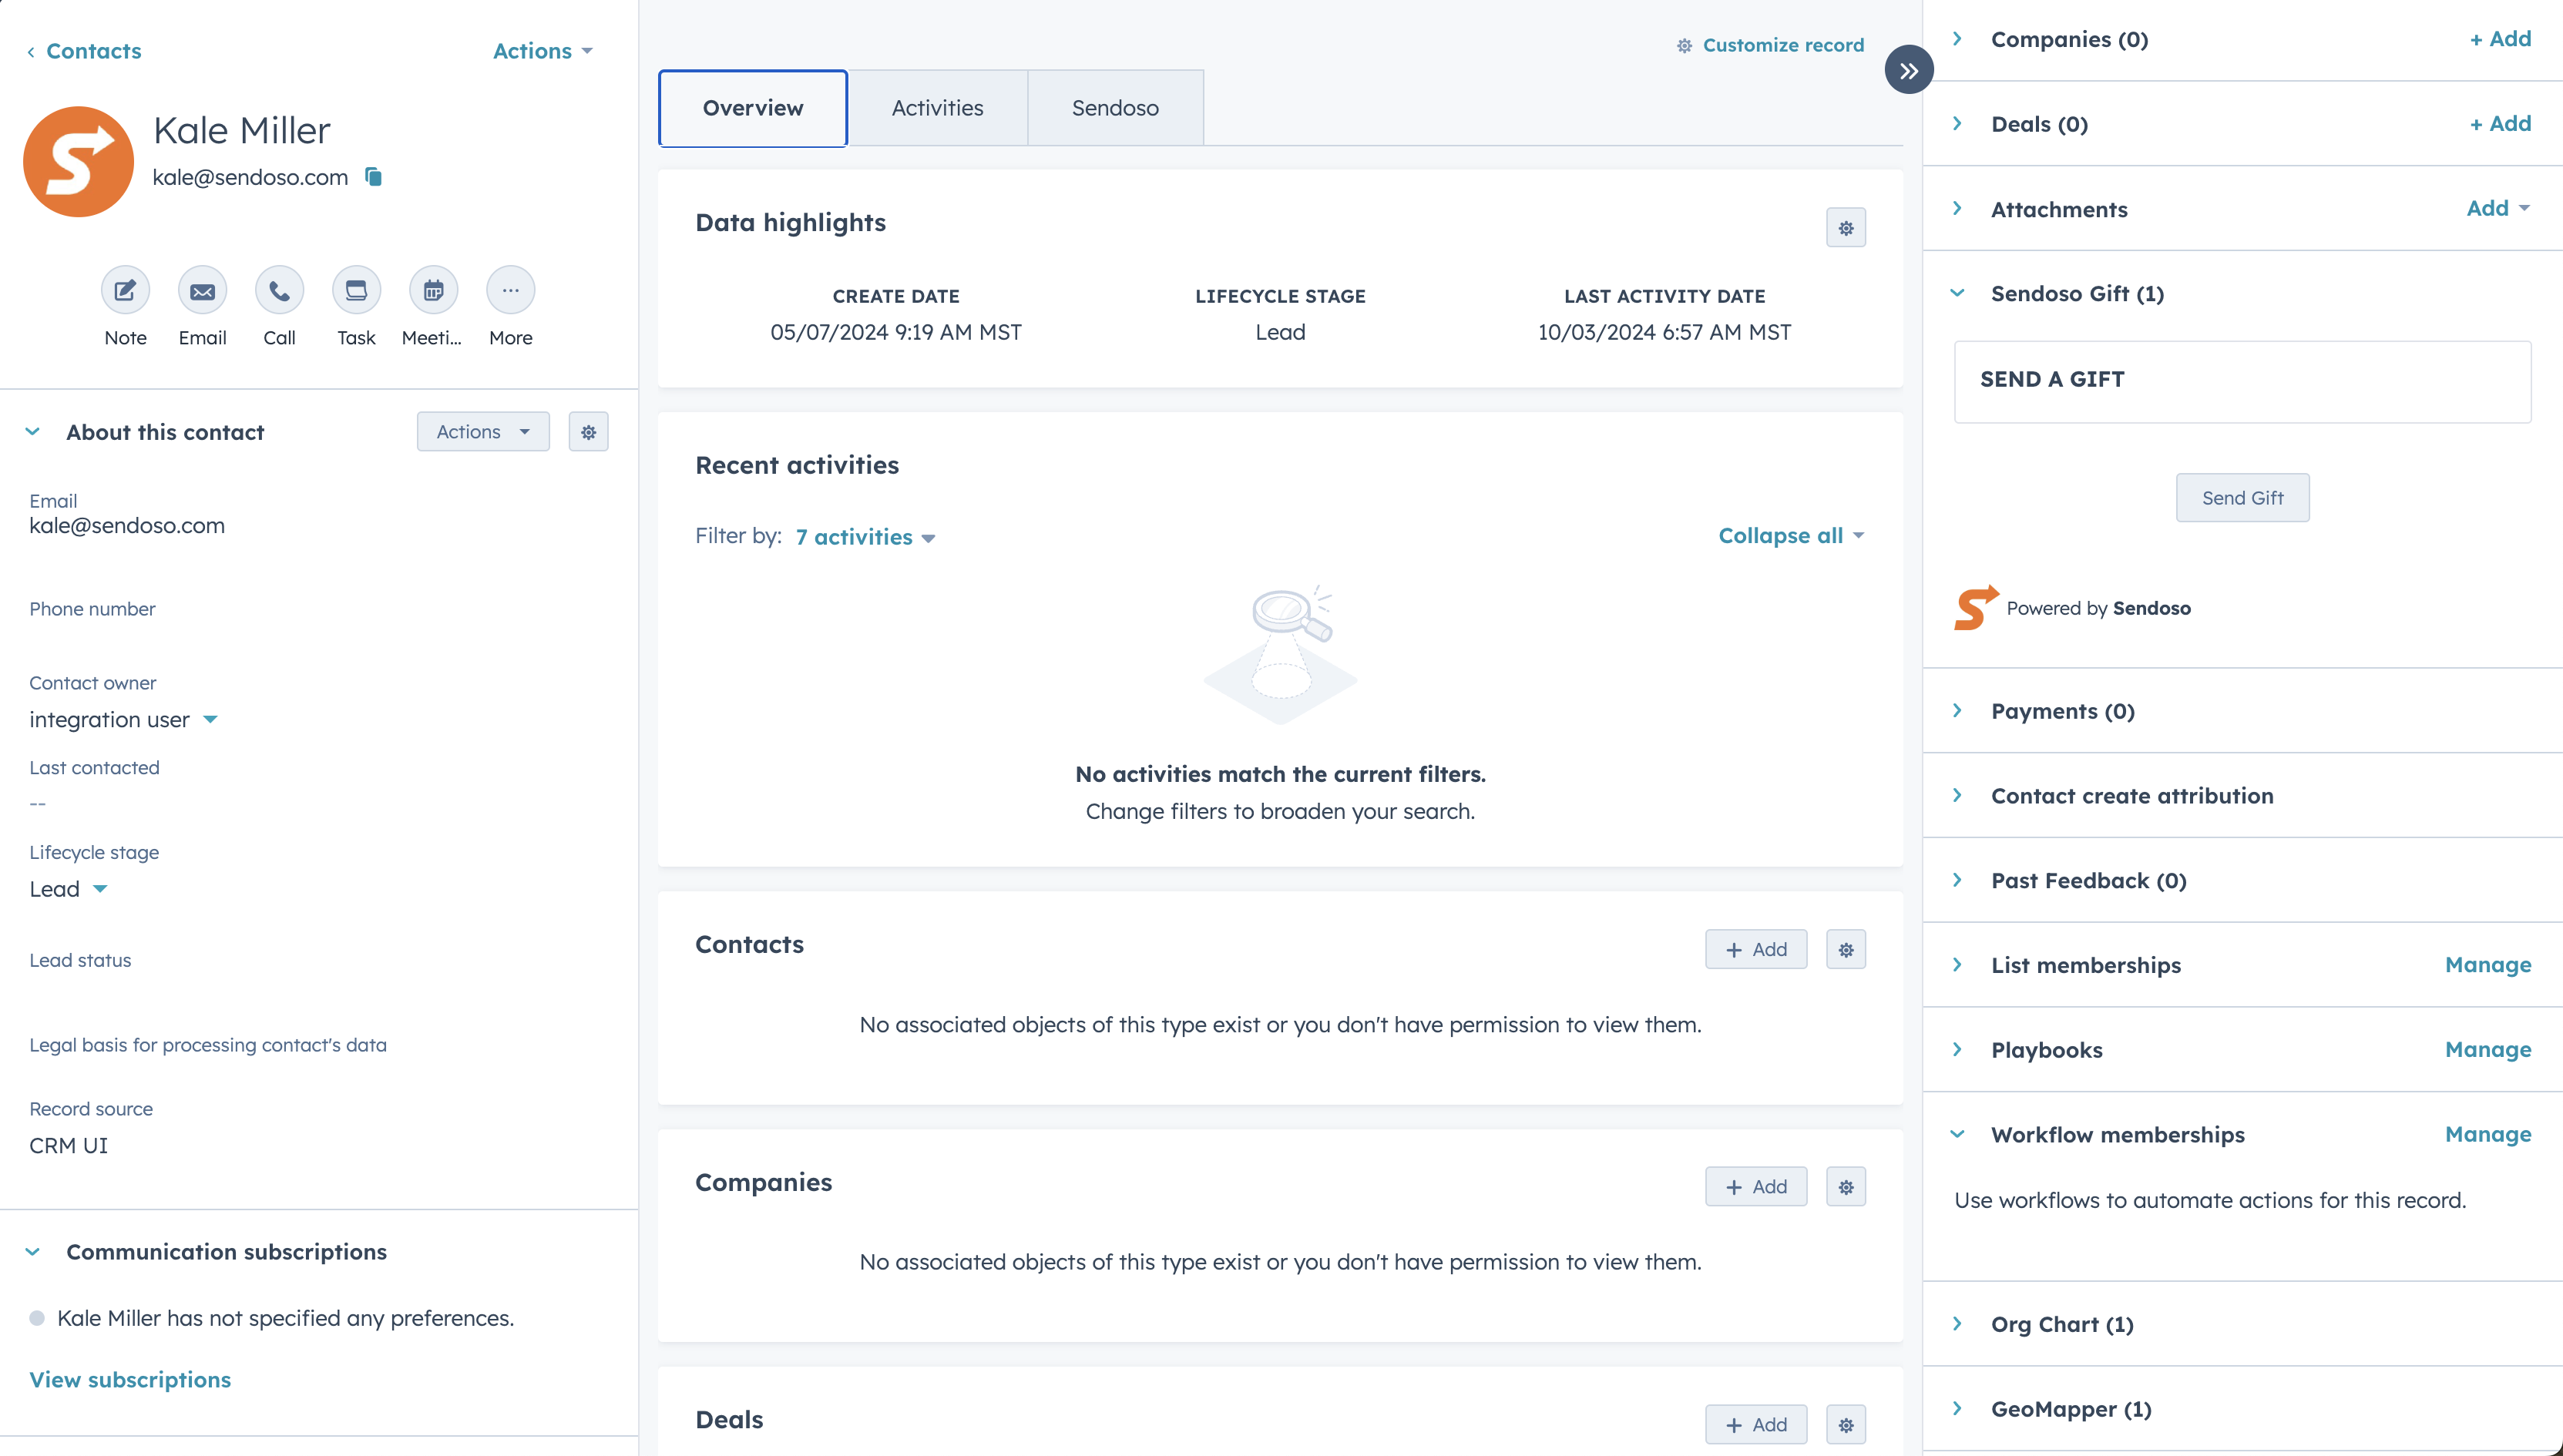Click the Last Activity Date value

tap(1664, 332)
